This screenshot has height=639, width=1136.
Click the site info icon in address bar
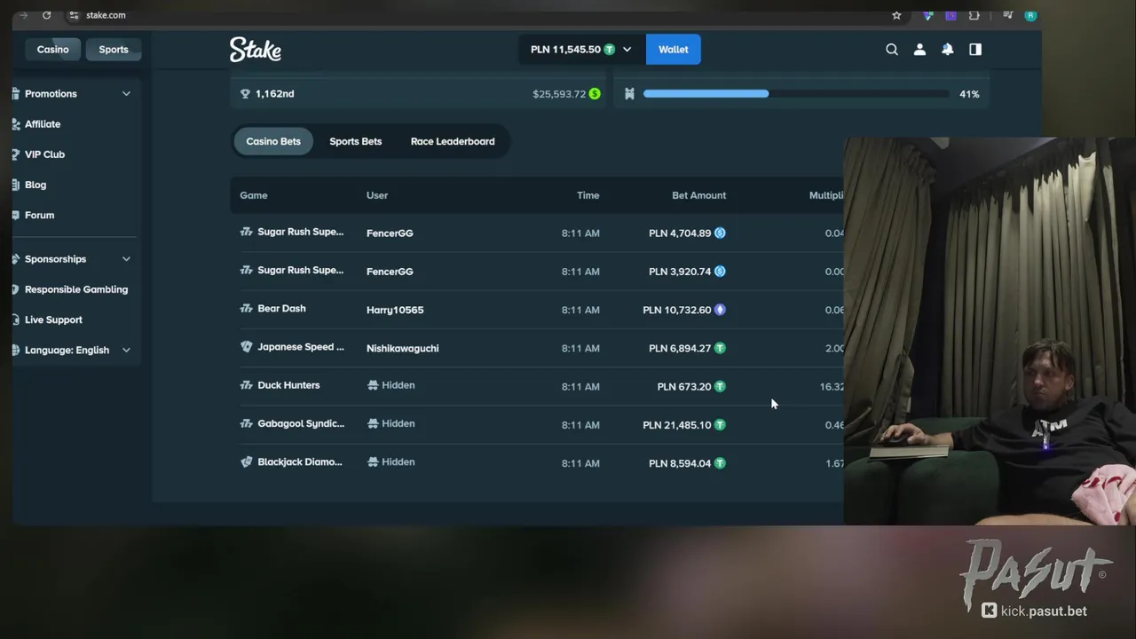coord(74,15)
